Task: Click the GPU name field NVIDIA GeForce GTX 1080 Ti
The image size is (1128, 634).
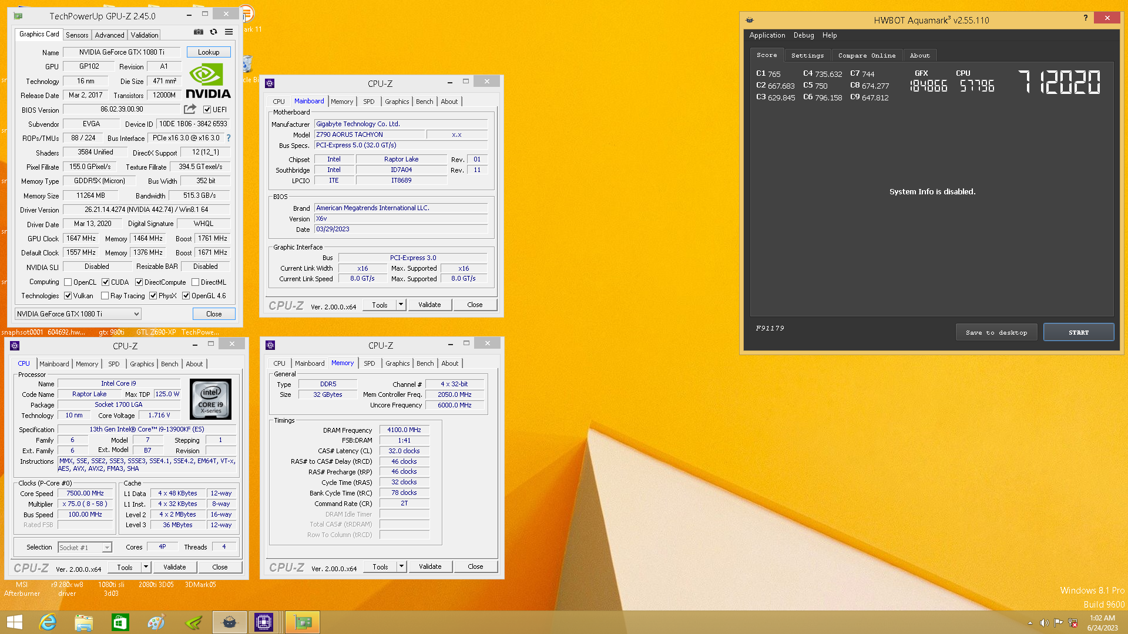Action: pyautogui.click(x=122, y=52)
